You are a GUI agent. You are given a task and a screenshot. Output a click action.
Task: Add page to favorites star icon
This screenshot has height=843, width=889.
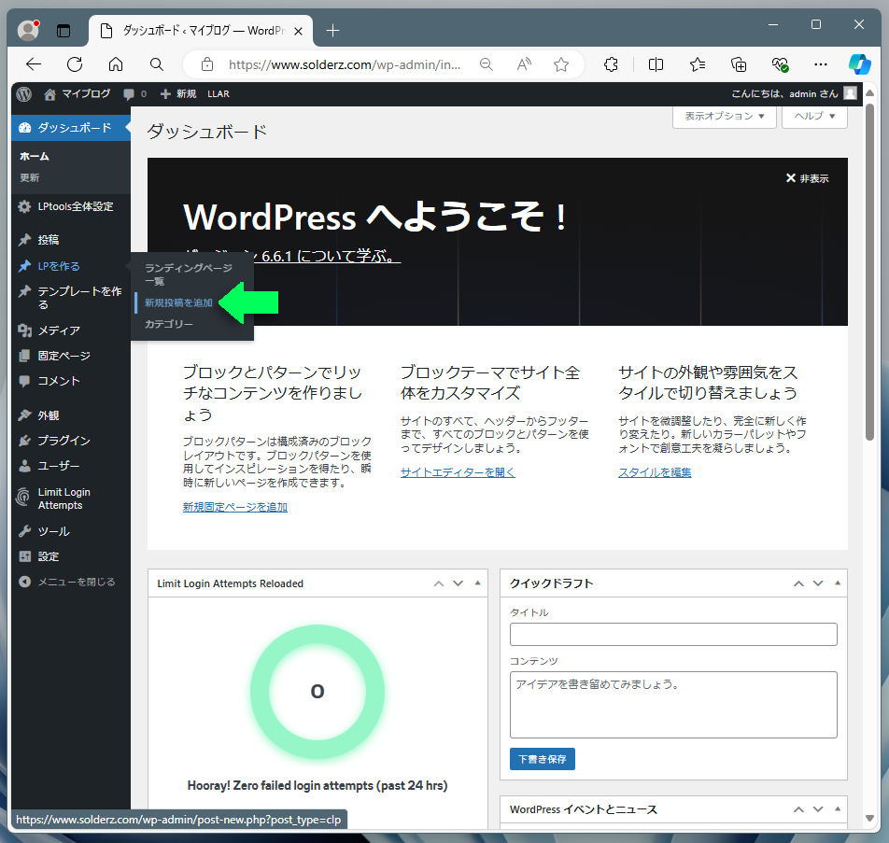pyautogui.click(x=561, y=64)
